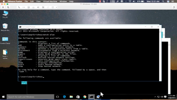This screenshot has width=177, height=100.
Task: Click the USB device icon in VMware toolbar
Action: (x=48, y=7)
